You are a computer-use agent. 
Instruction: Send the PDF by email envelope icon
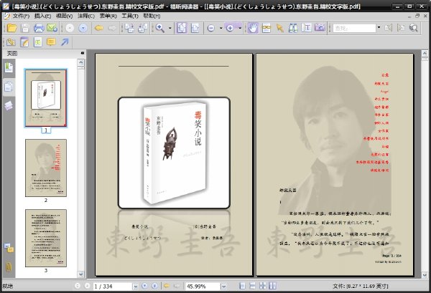[x=52, y=28]
